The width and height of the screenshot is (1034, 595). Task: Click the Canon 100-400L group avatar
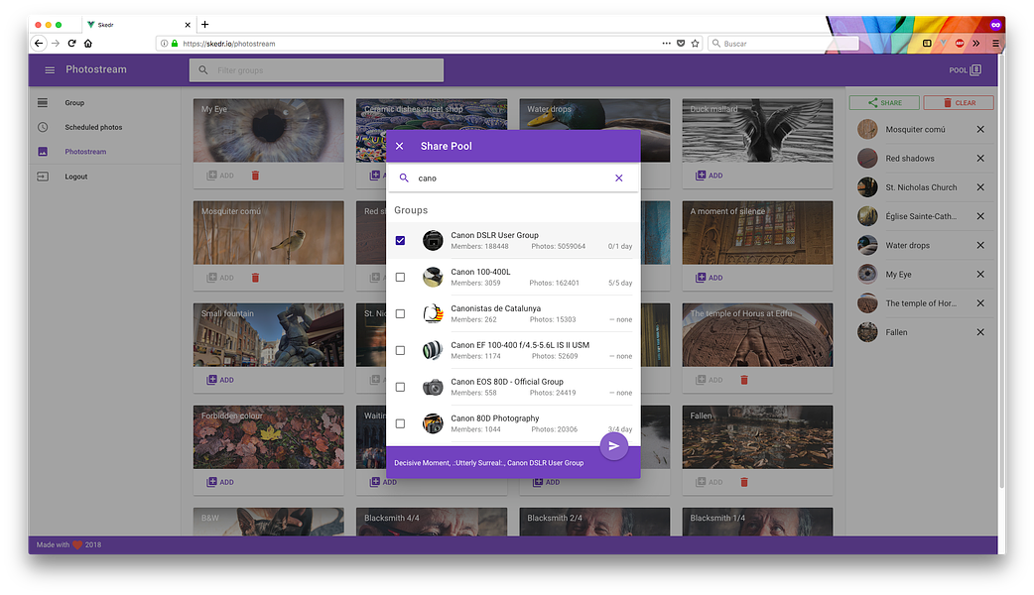coord(433,278)
